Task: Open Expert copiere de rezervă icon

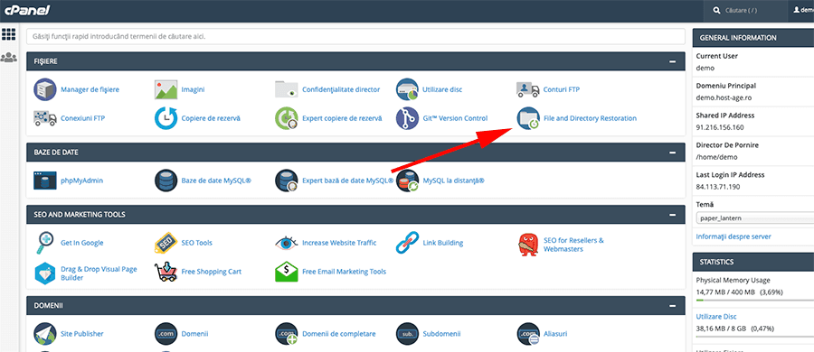Action: pos(287,118)
